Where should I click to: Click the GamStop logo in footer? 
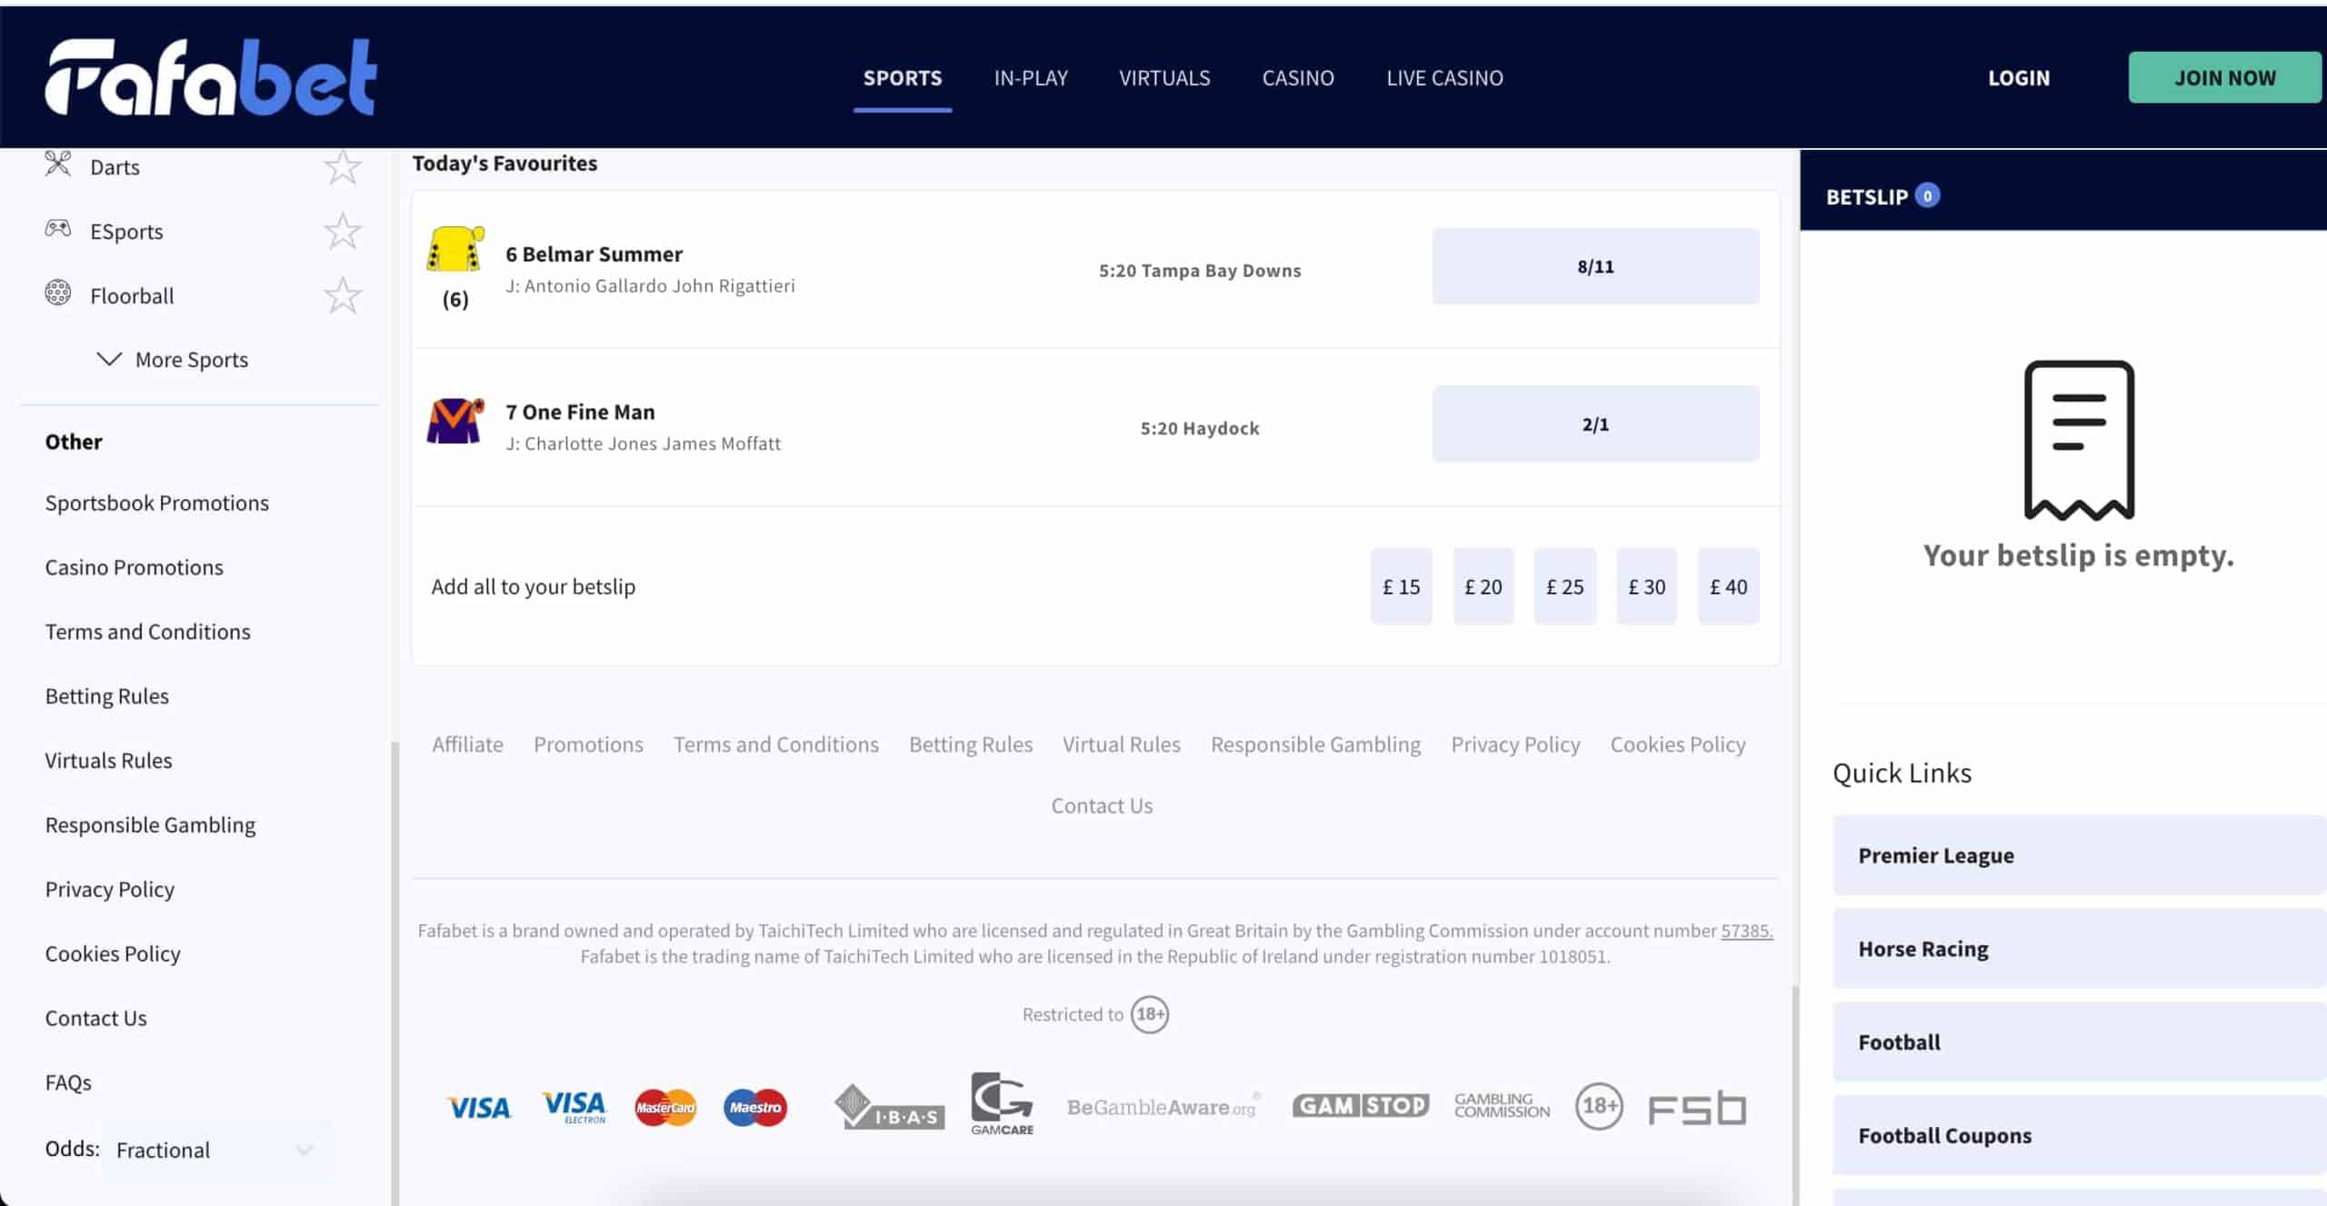pos(1360,1105)
